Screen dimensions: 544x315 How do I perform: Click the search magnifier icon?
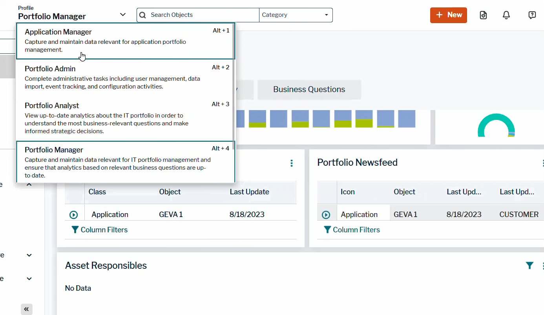(x=142, y=15)
